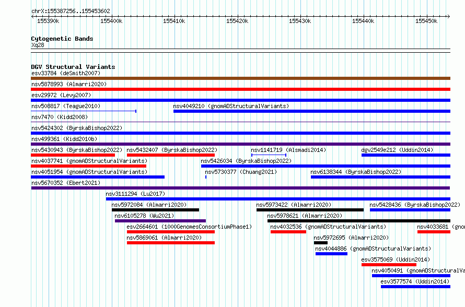Viewport: 465px width, 307px height.
Task: Click the left arrow at ruler start
Action: coord(33,16)
